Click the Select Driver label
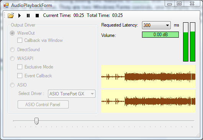The image size is (203, 140). 31,93
